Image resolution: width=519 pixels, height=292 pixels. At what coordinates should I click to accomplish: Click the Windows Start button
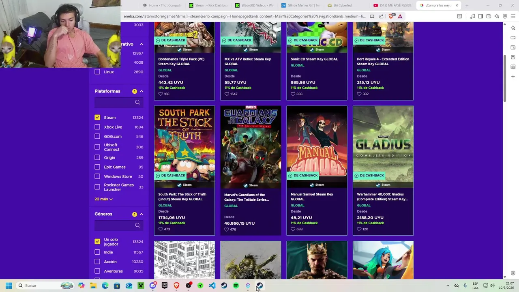coord(9,286)
